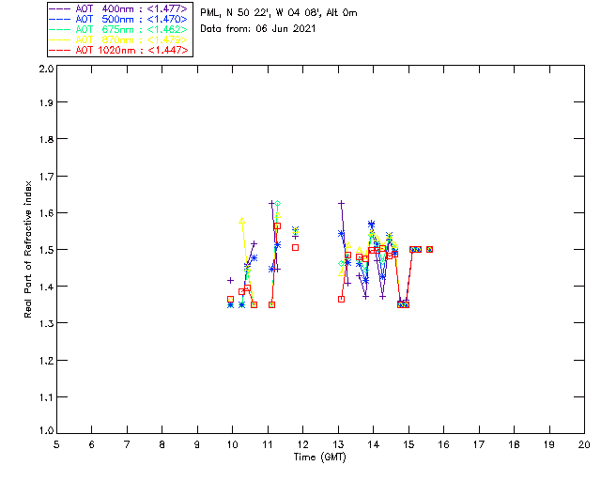Click the x-axis label 12

(302, 444)
